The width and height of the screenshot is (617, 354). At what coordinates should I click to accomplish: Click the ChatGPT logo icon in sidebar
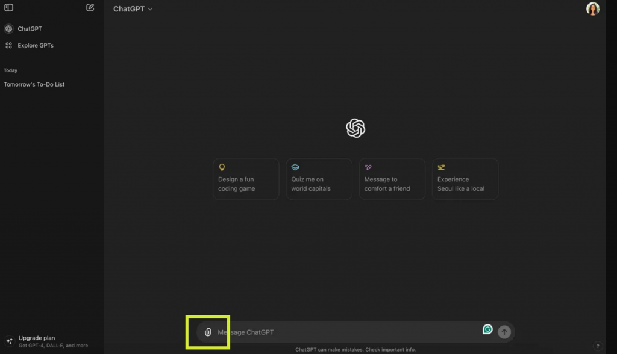tap(8, 29)
